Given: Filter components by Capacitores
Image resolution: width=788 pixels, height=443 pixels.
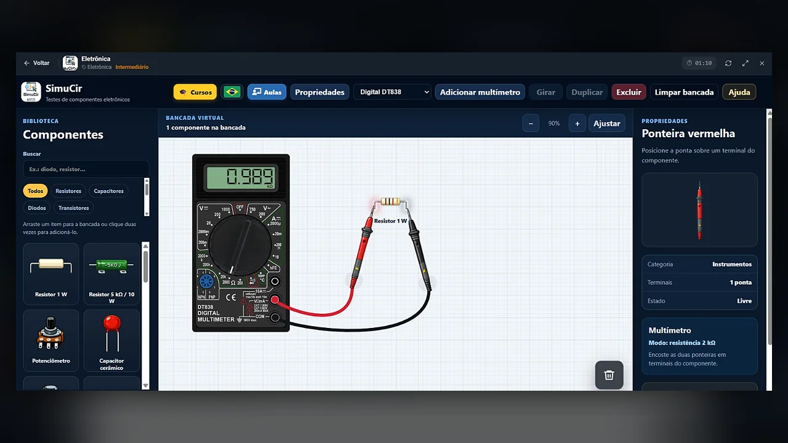Looking at the screenshot, I should coord(109,191).
